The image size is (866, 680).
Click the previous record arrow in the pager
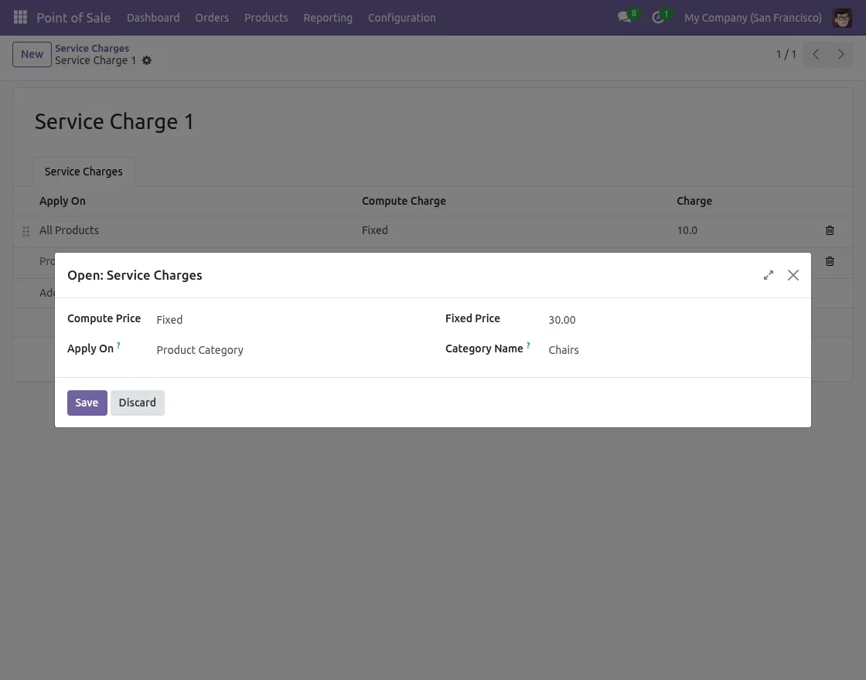(816, 54)
